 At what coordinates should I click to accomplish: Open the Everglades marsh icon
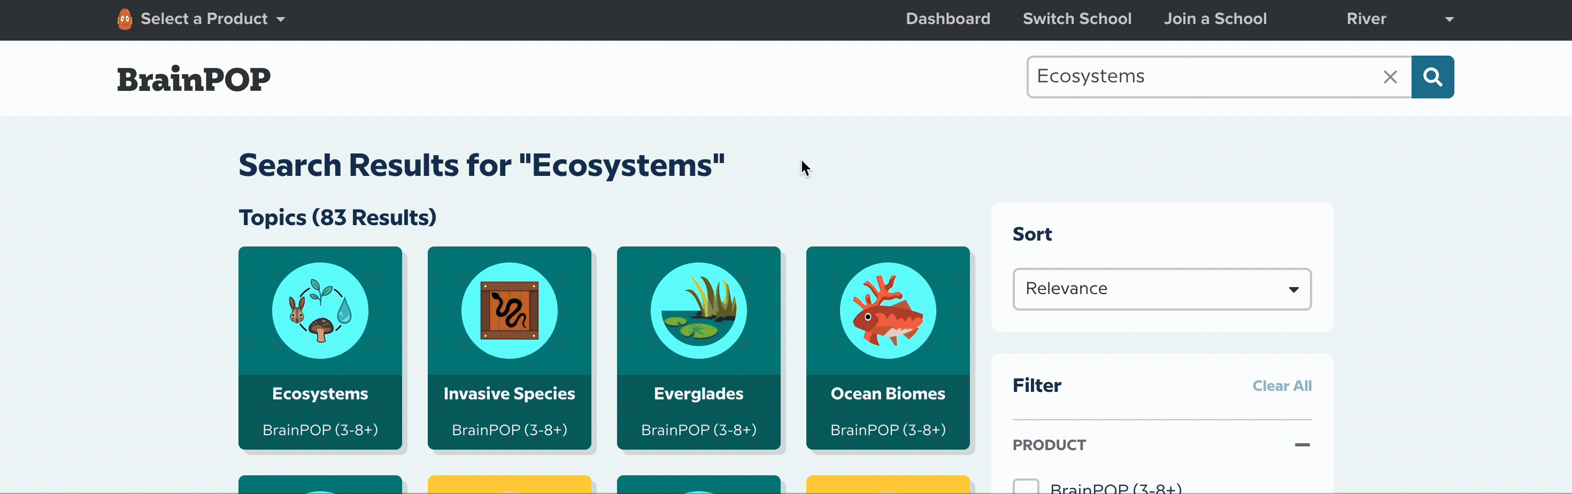(x=699, y=311)
